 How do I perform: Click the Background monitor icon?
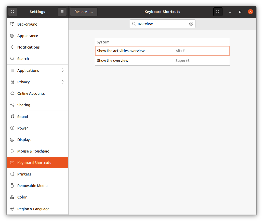coord(12,24)
